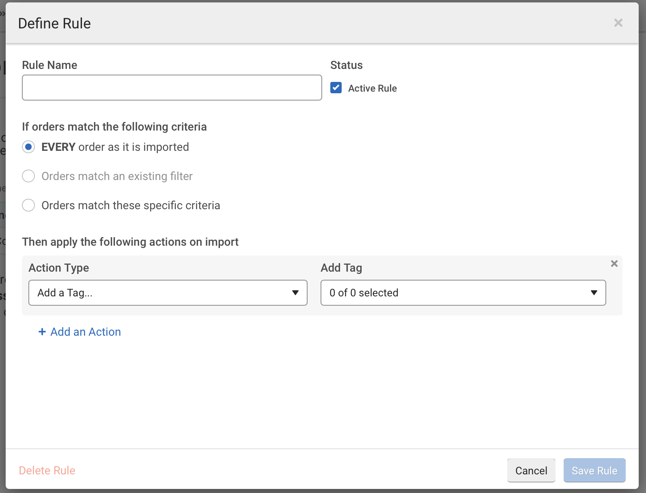Click the Orders match an existing filter label

point(117,176)
